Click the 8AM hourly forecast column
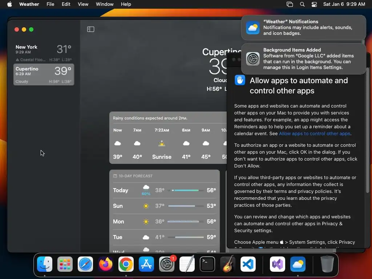Image resolution: width=372 pixels, height=279 pixels. [x=186, y=143]
